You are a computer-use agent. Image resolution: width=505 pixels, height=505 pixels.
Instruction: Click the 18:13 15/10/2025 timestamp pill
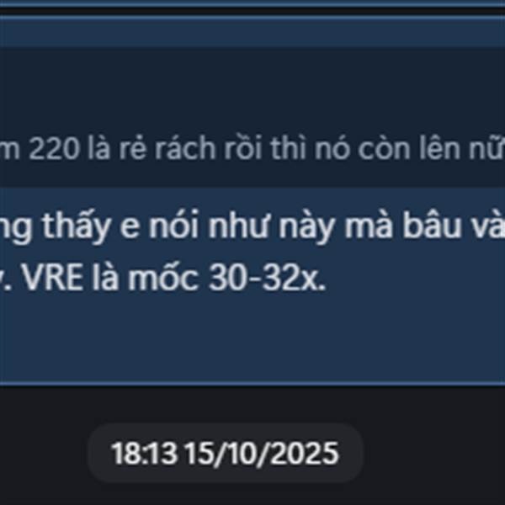[226, 453]
